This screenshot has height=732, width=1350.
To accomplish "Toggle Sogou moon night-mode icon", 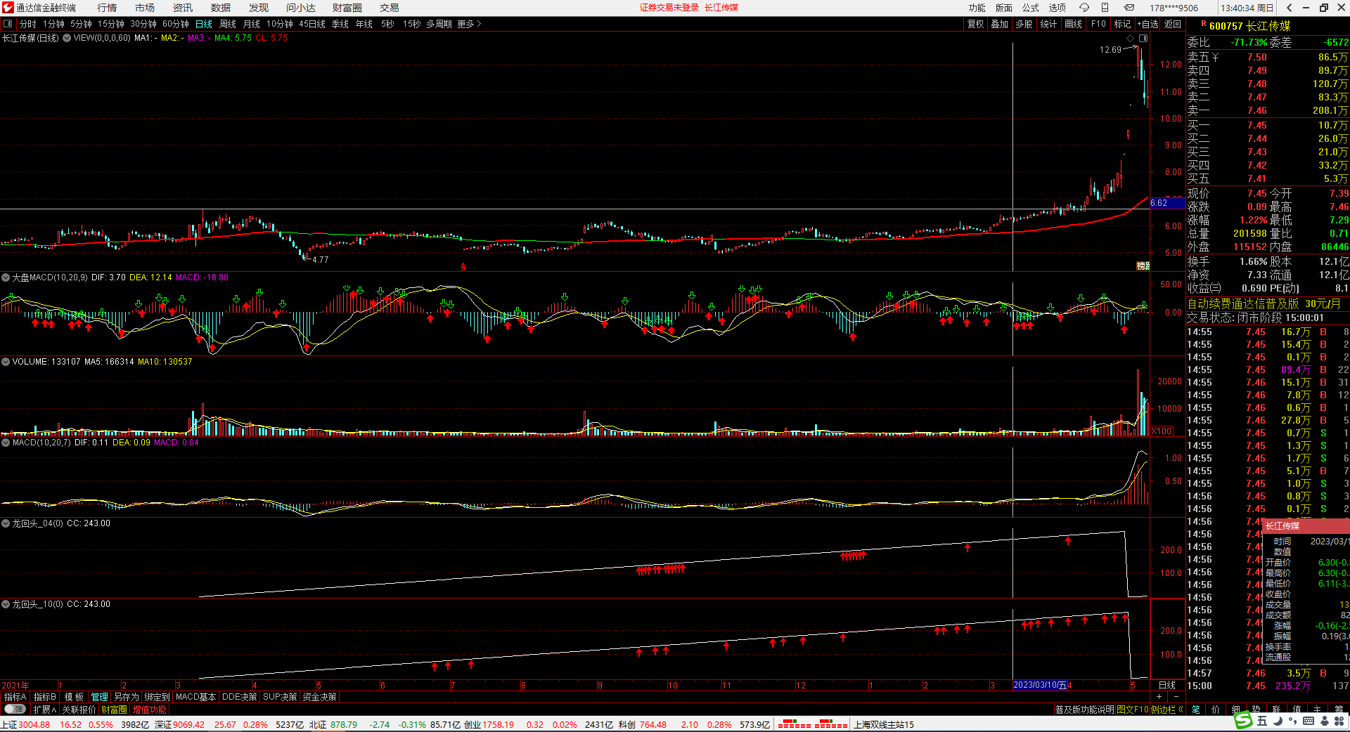I will [x=1278, y=721].
